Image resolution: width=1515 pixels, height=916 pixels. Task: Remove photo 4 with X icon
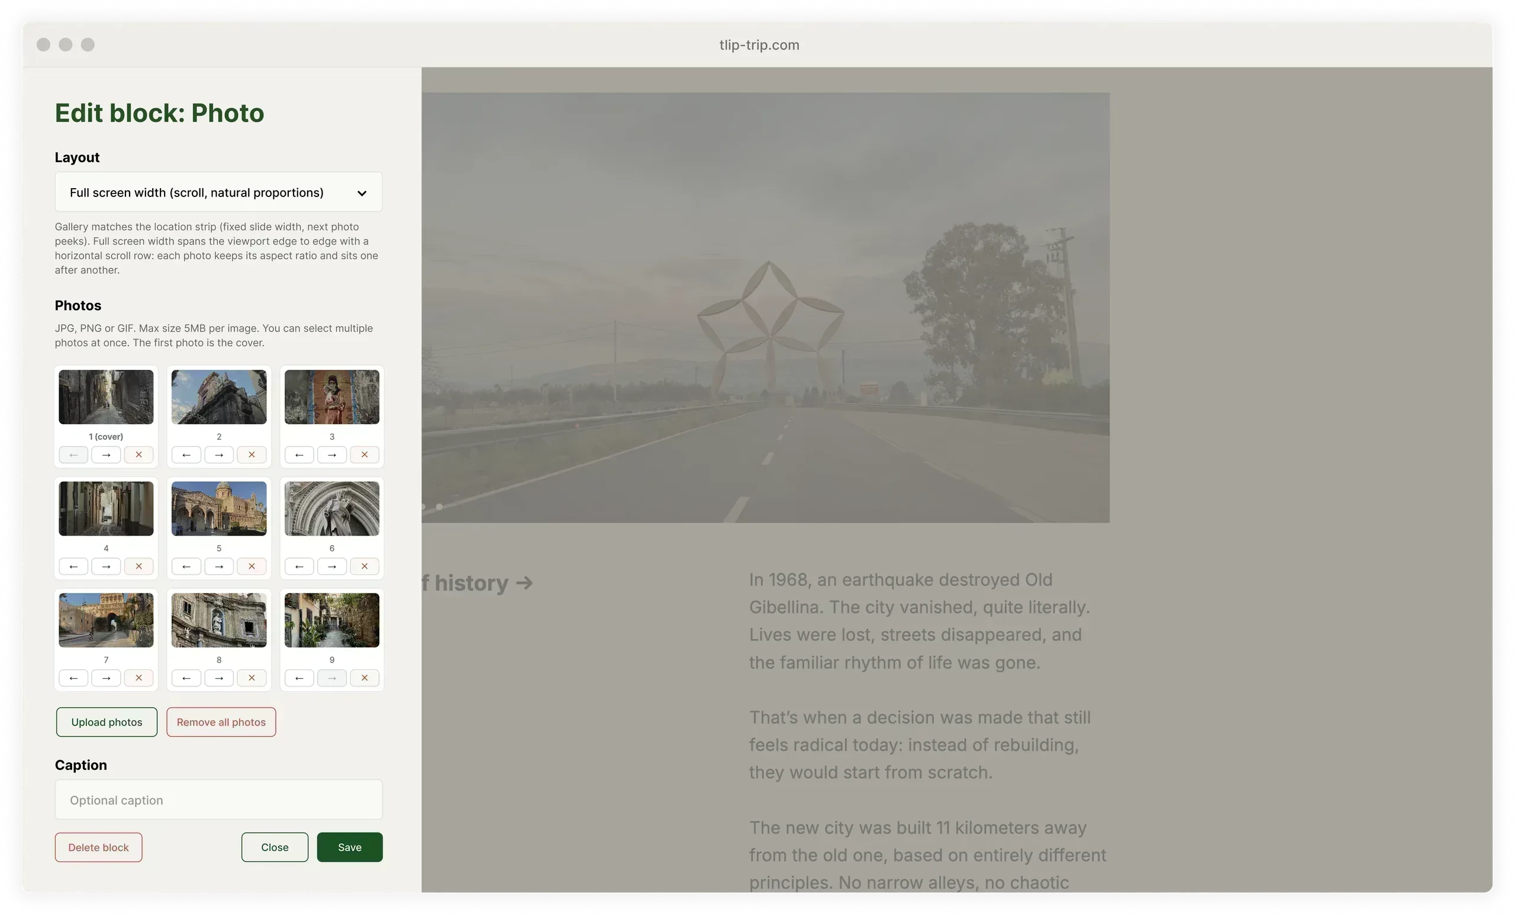click(x=138, y=566)
